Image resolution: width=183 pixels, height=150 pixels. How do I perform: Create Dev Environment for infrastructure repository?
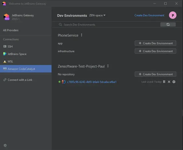pyautogui.click(x=155, y=51)
